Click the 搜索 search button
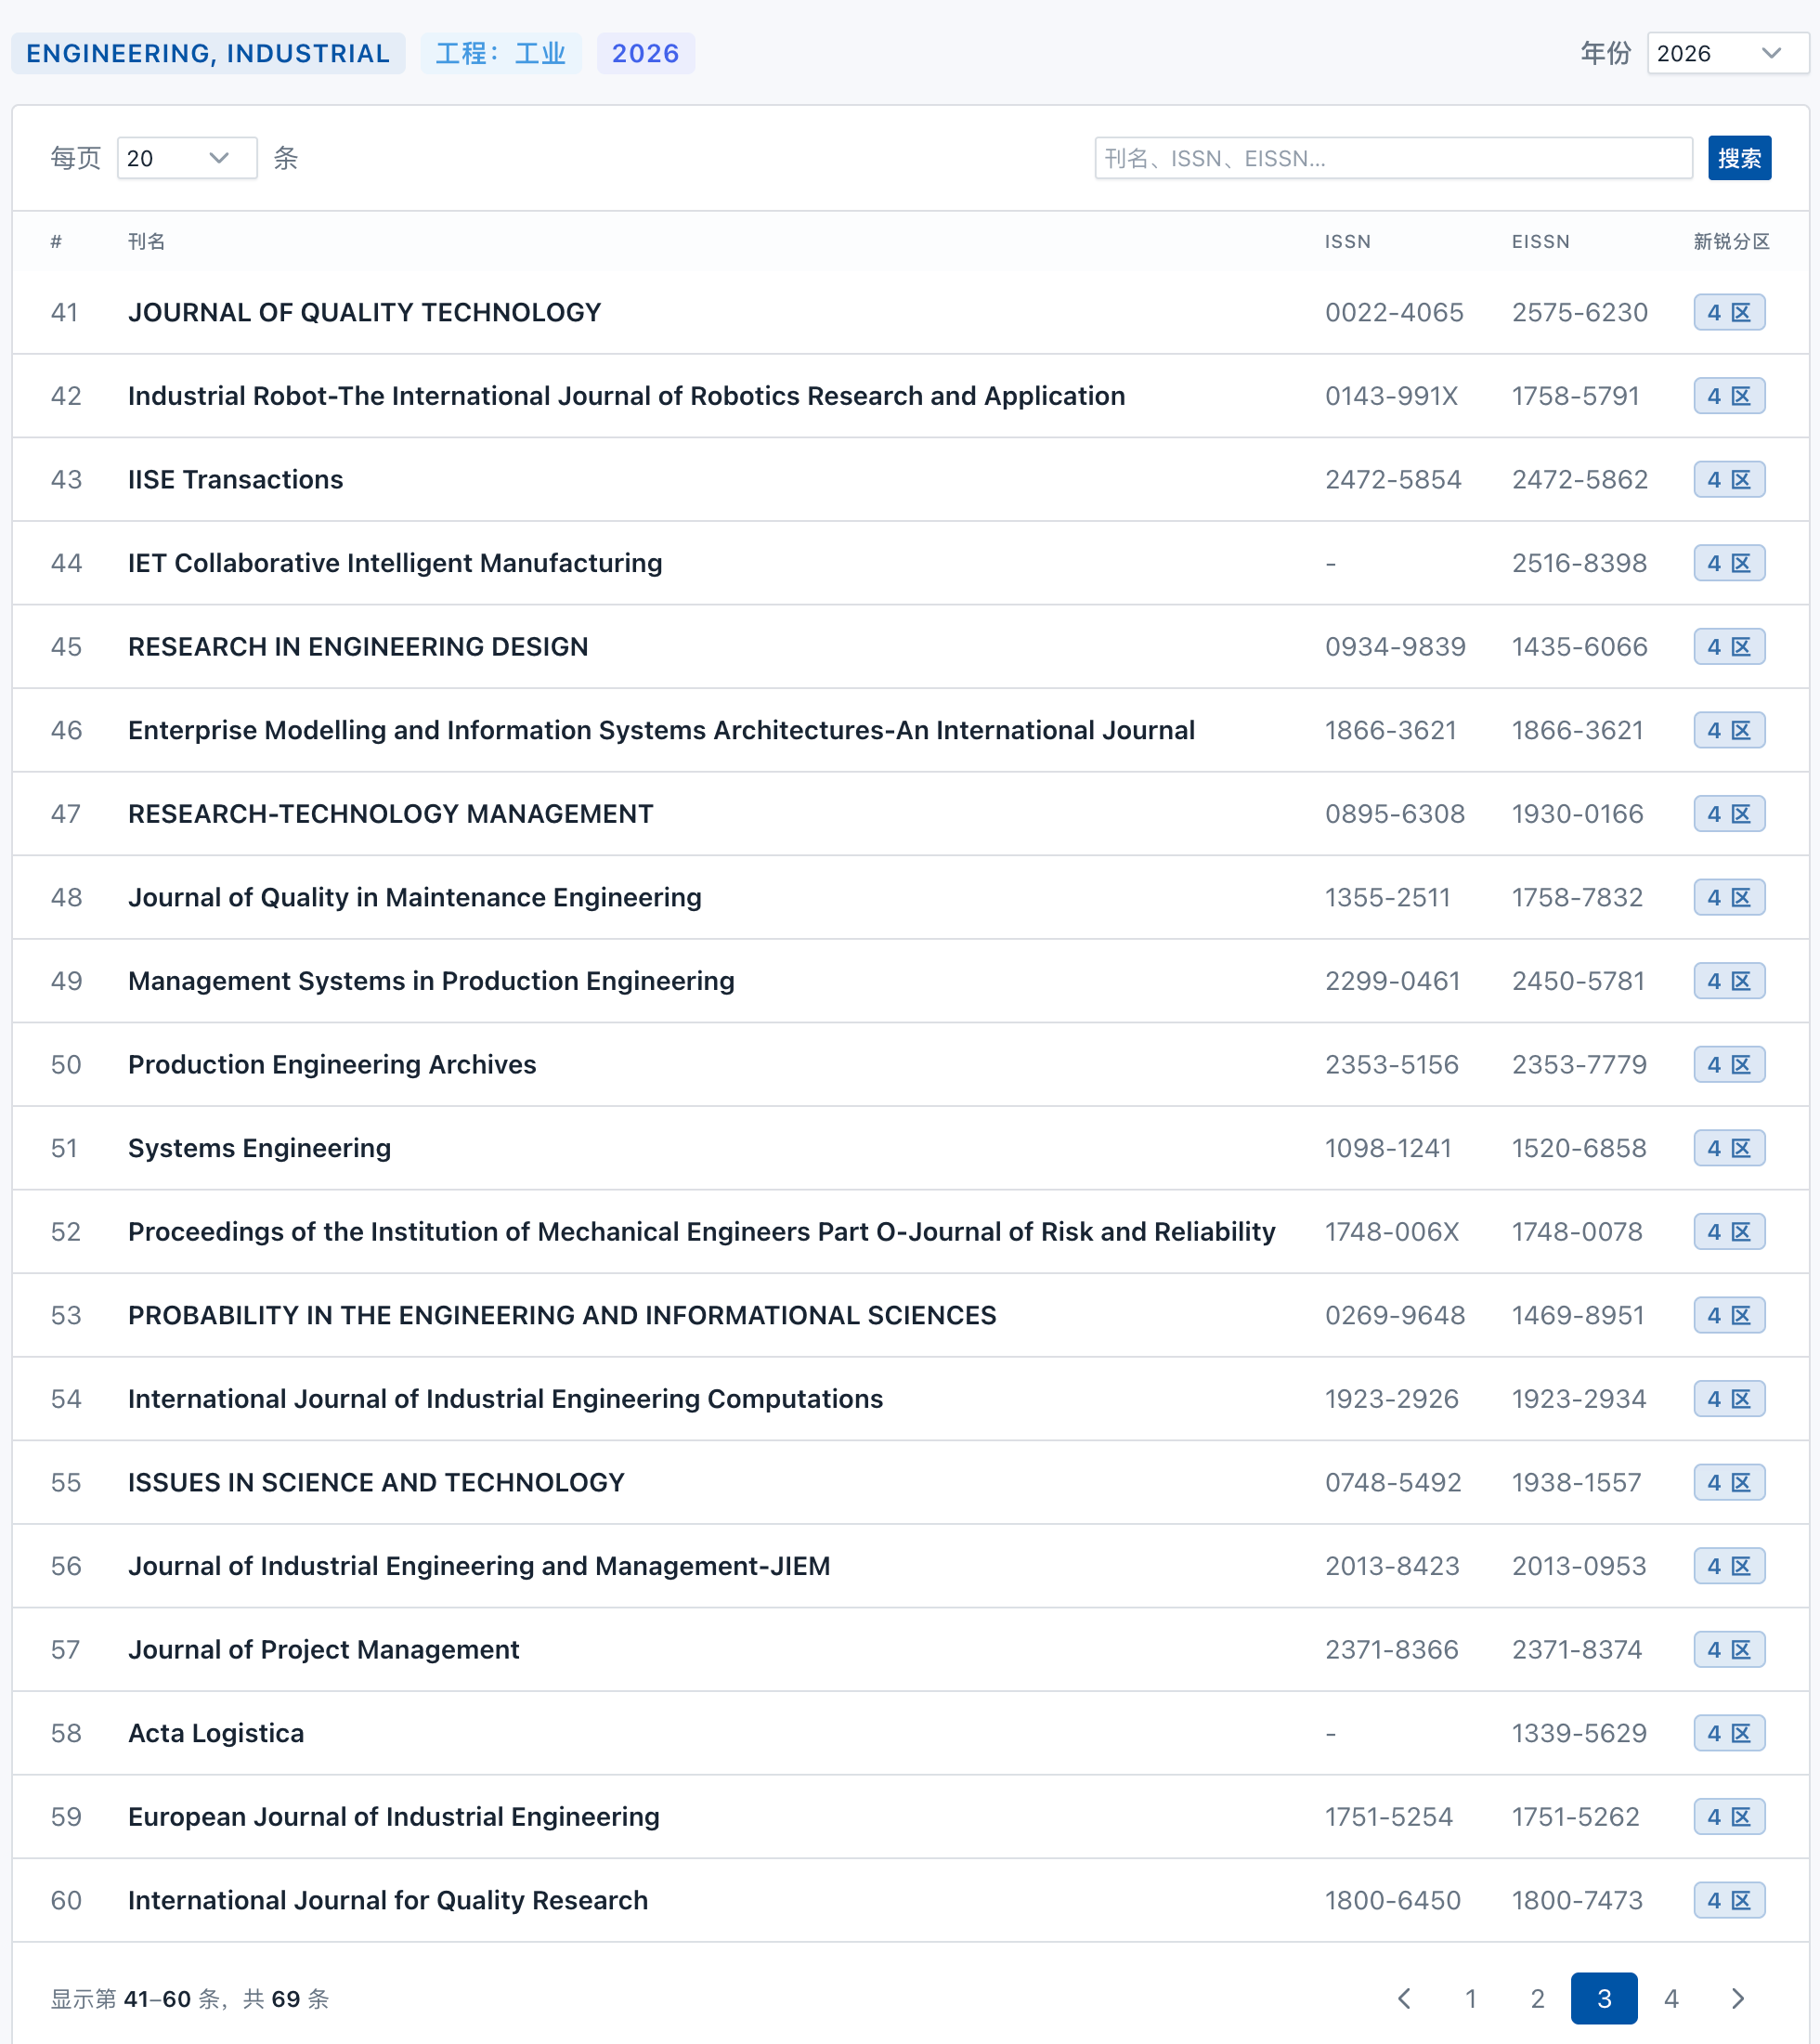Viewport: 1820px width, 2044px height. (1739, 158)
